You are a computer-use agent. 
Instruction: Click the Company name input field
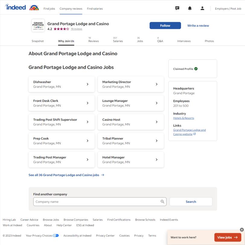97,202
